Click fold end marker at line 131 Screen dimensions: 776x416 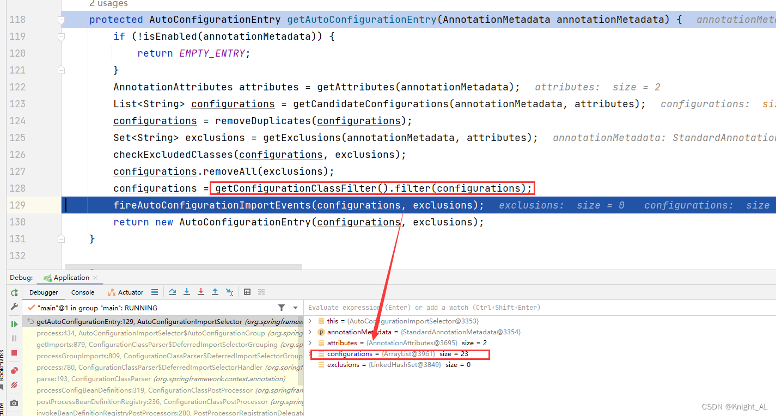point(61,239)
